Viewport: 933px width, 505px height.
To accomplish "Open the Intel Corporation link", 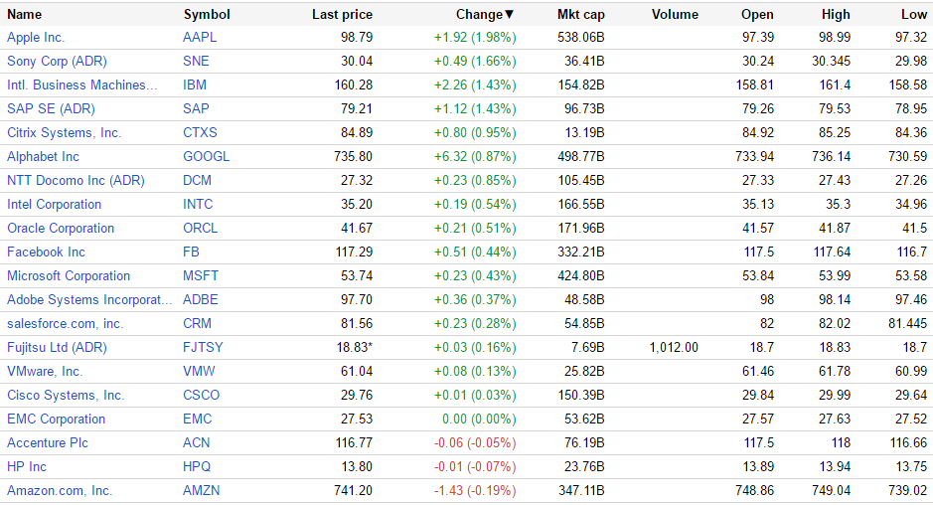I will [x=54, y=204].
